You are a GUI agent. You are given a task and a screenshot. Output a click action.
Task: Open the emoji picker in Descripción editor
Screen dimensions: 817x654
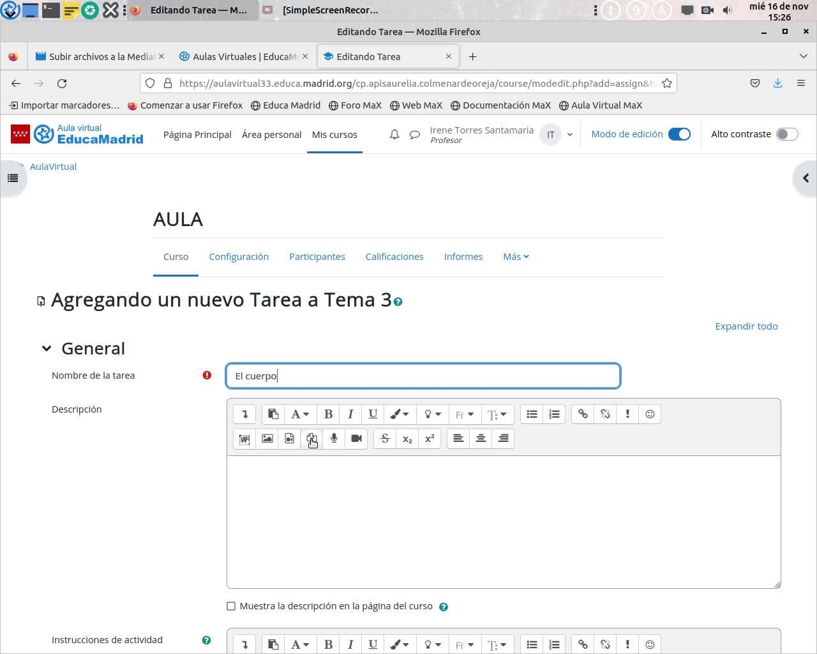click(650, 414)
